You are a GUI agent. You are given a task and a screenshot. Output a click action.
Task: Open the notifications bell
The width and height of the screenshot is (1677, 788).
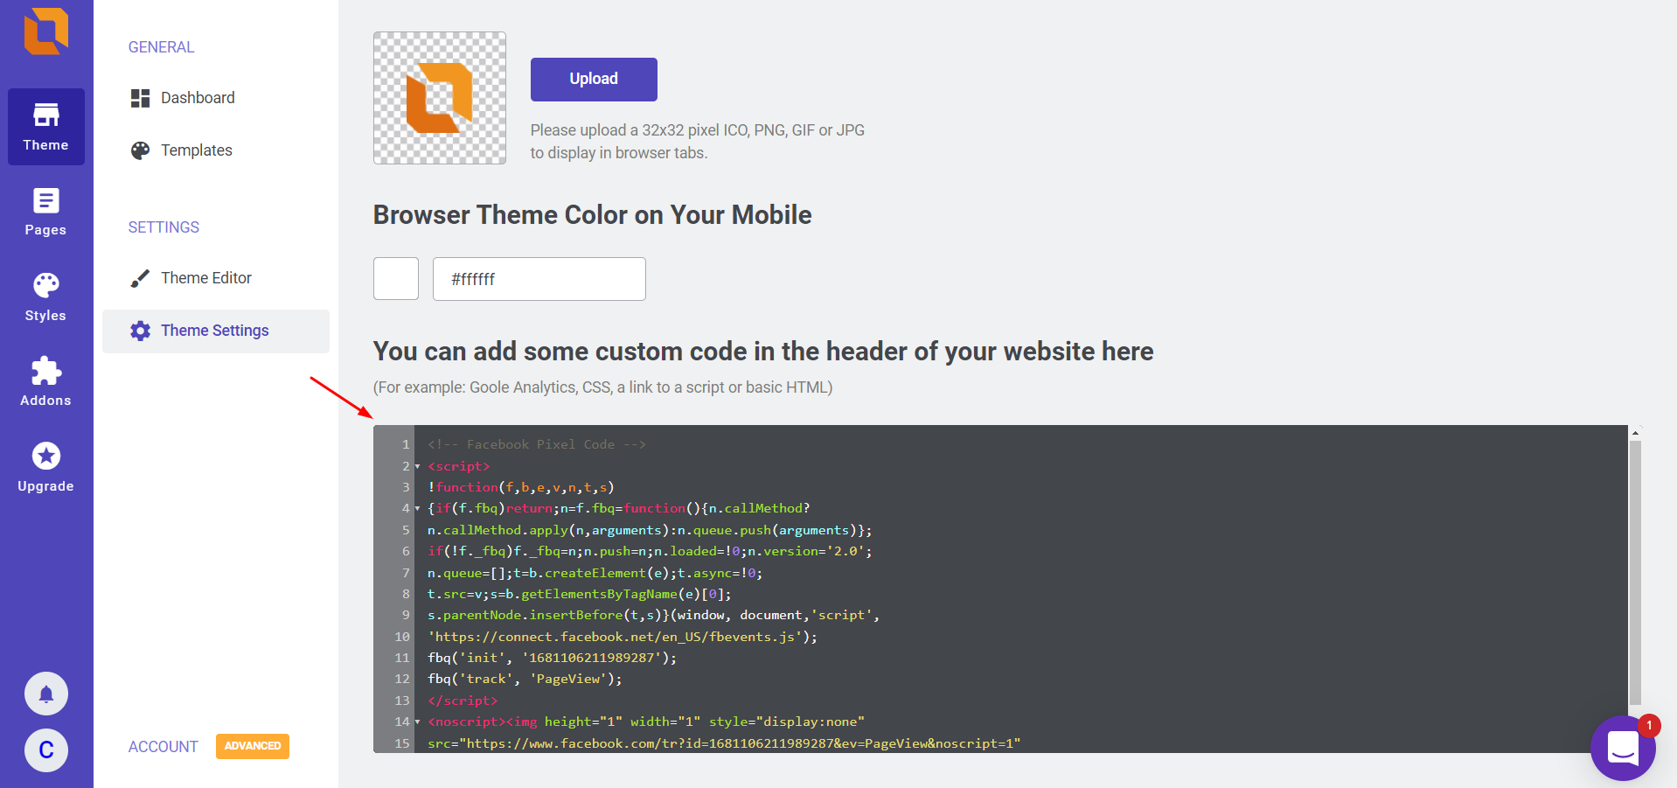coord(46,694)
